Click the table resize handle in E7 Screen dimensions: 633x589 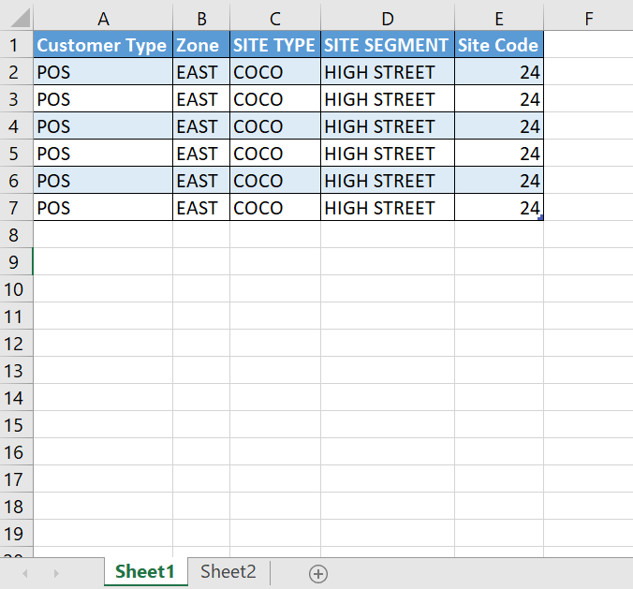click(540, 217)
